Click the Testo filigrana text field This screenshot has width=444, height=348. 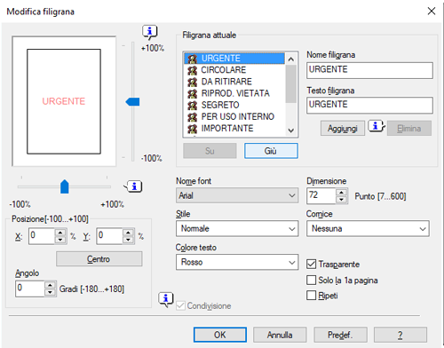tap(369, 106)
